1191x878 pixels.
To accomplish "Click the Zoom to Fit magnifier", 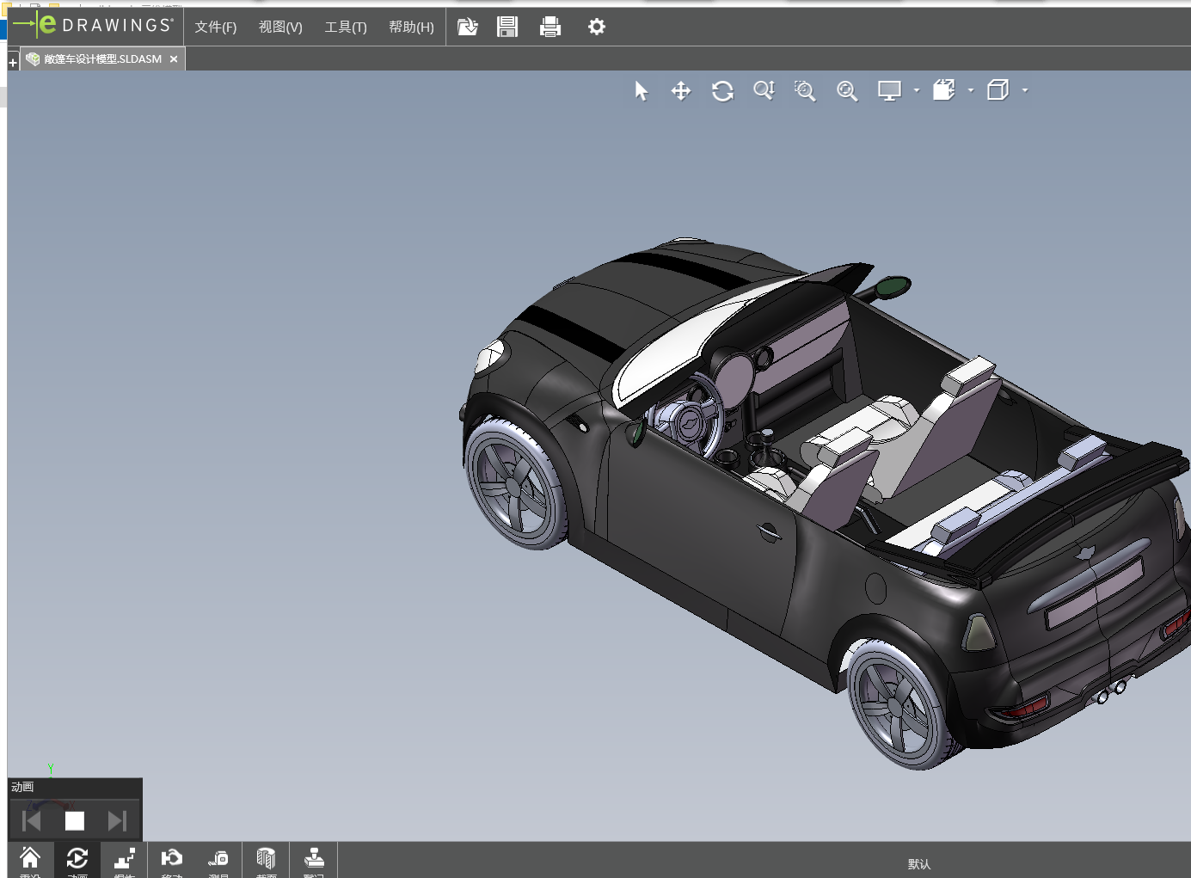I will [847, 91].
